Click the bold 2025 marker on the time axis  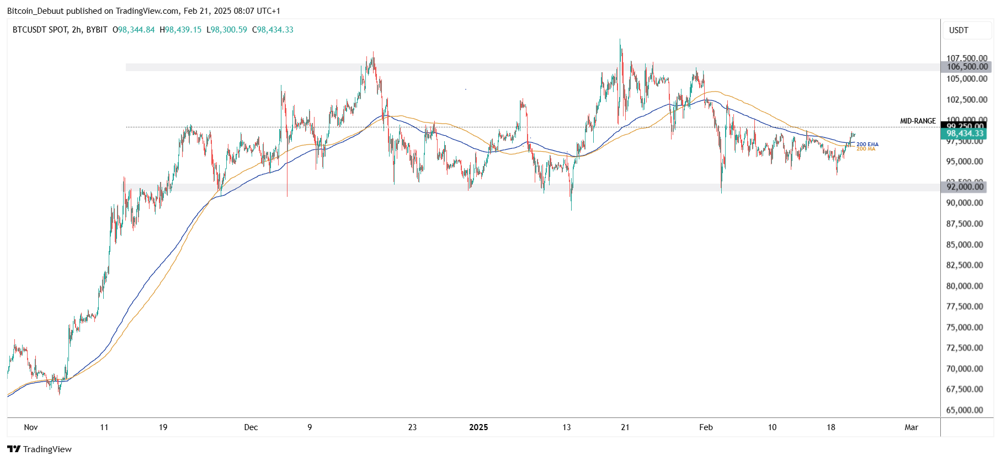(x=478, y=427)
